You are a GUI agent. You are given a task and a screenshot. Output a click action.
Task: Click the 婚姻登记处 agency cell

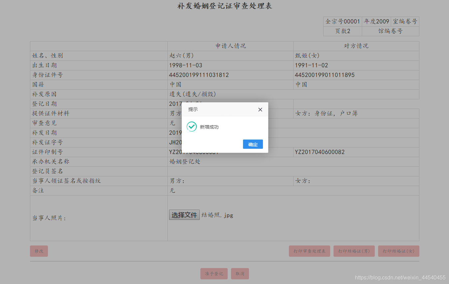click(293, 162)
